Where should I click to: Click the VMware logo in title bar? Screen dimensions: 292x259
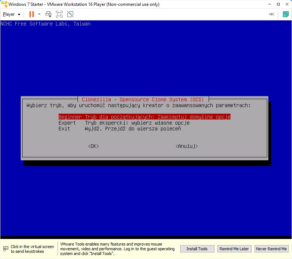[x=4, y=4]
